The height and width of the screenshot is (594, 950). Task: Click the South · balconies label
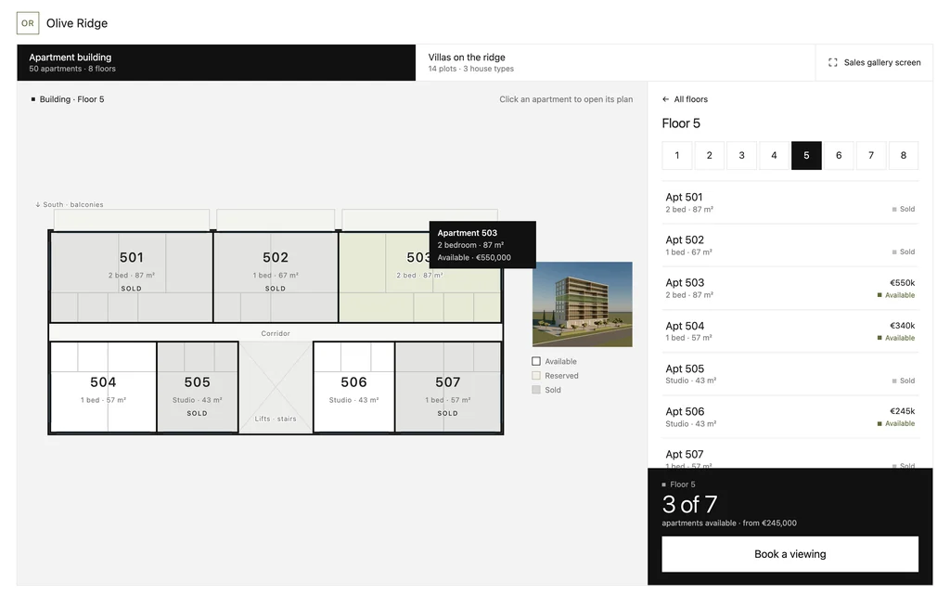[x=69, y=205]
